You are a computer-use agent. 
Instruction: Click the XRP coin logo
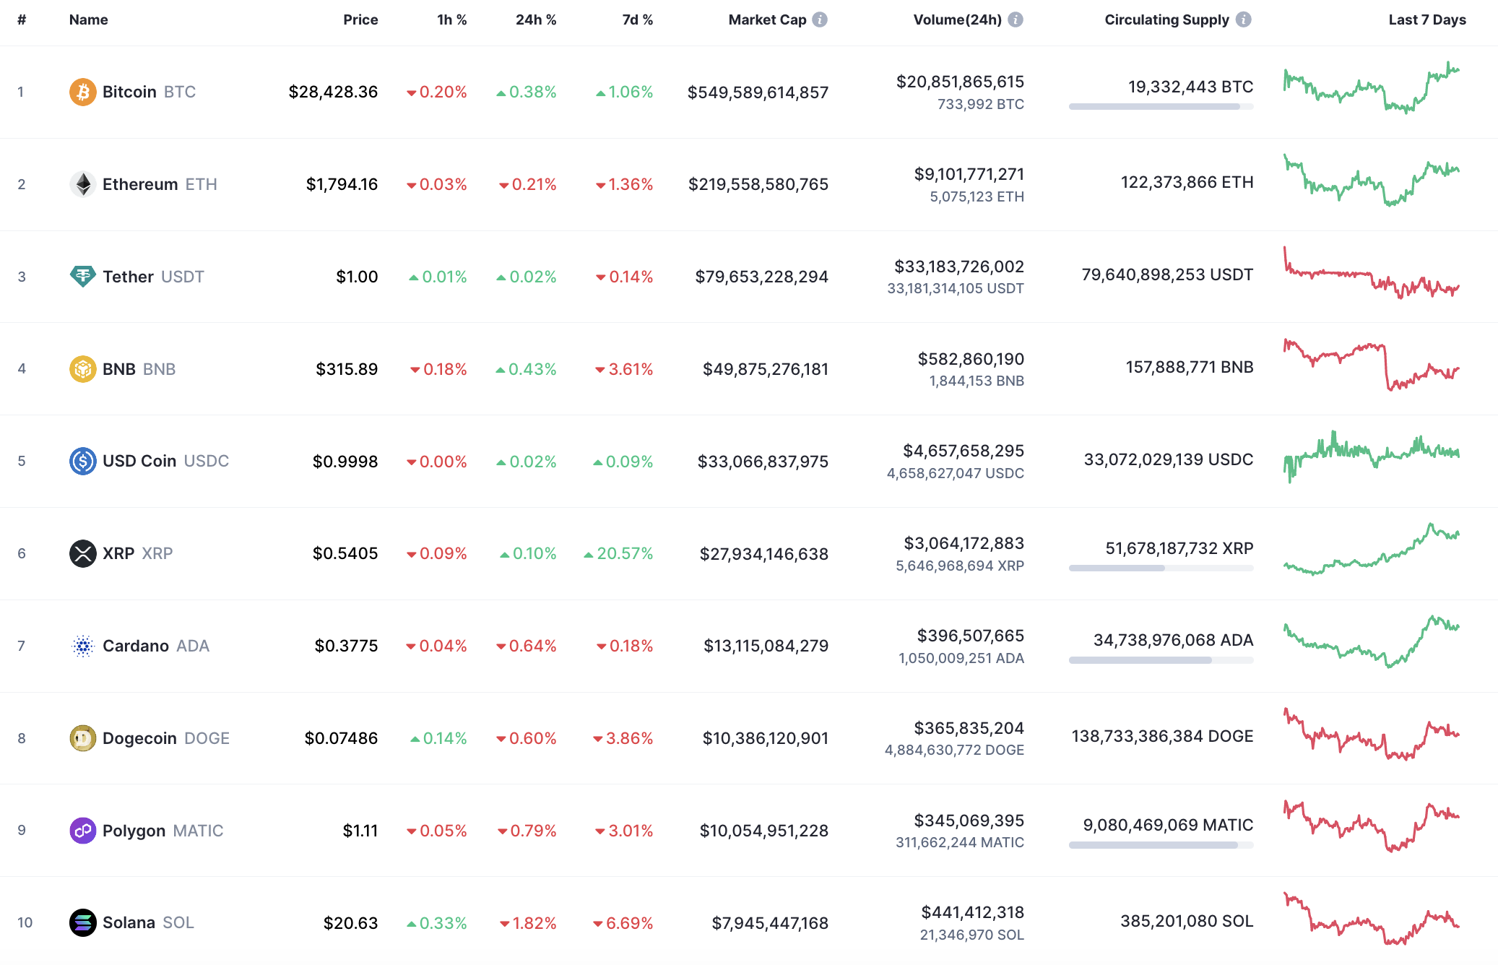coord(83,553)
